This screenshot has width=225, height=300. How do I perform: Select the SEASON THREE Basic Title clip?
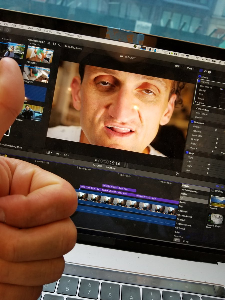click(119, 188)
